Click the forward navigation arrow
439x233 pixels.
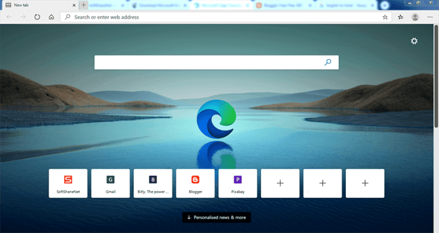click(x=23, y=17)
